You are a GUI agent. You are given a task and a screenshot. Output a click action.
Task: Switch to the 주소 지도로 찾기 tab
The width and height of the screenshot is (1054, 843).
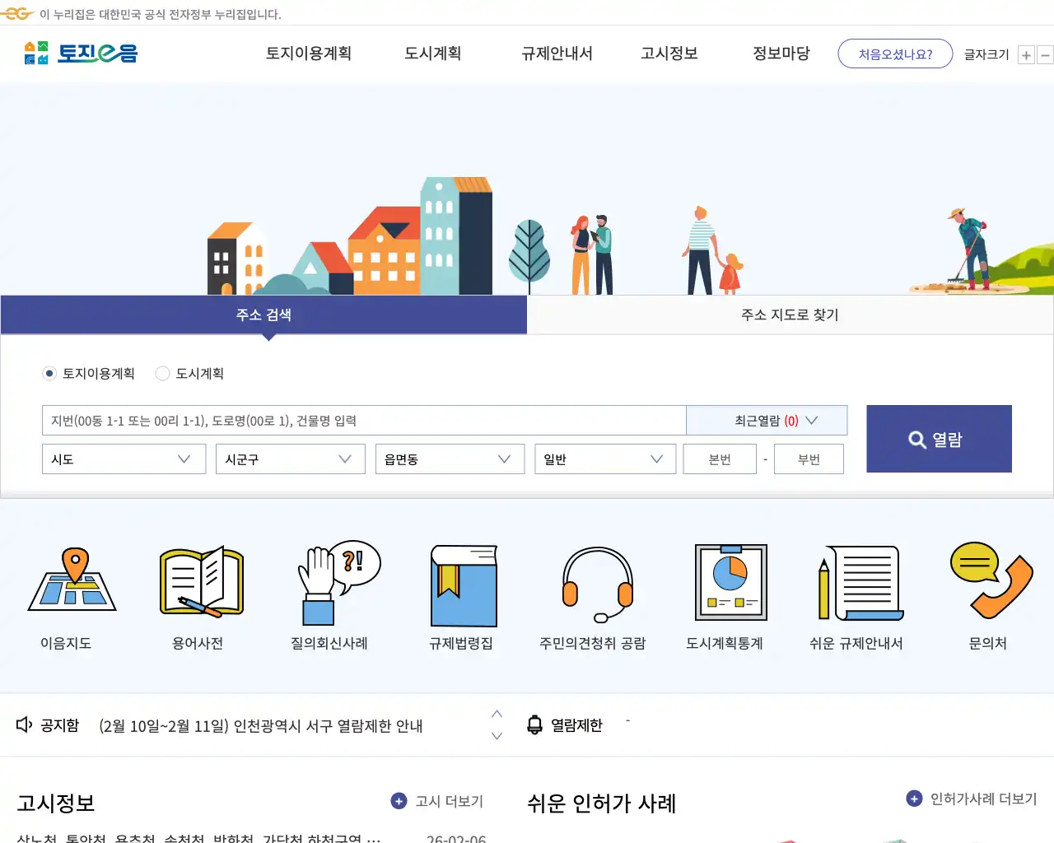click(789, 314)
